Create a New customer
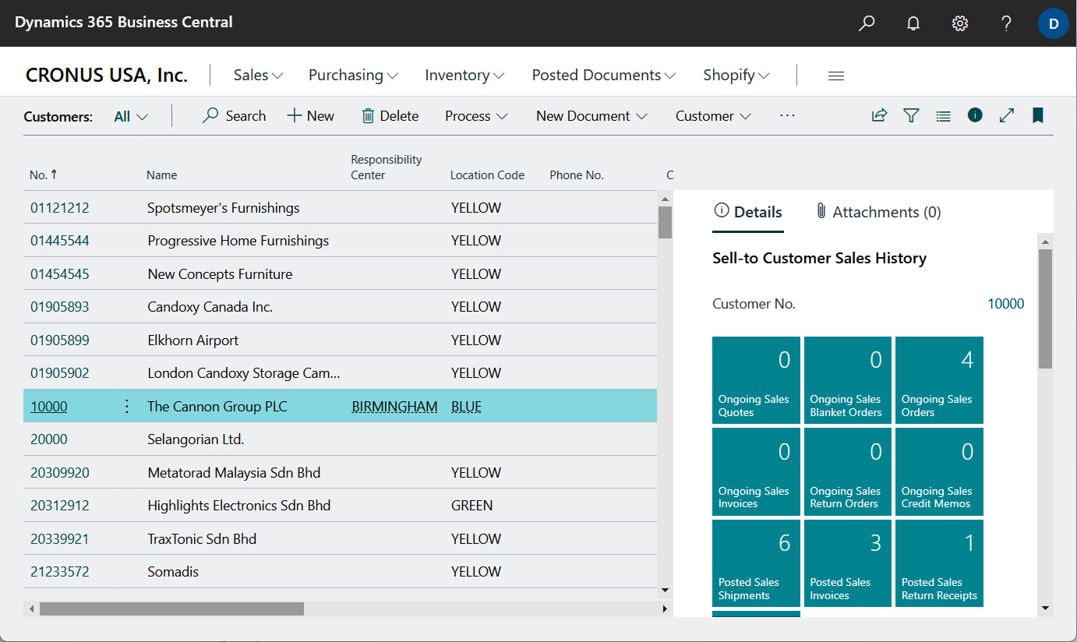This screenshot has width=1077, height=642. click(x=311, y=116)
